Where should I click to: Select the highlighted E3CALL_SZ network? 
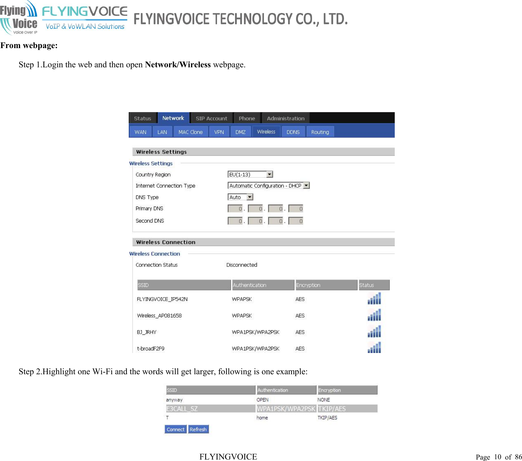click(272, 408)
